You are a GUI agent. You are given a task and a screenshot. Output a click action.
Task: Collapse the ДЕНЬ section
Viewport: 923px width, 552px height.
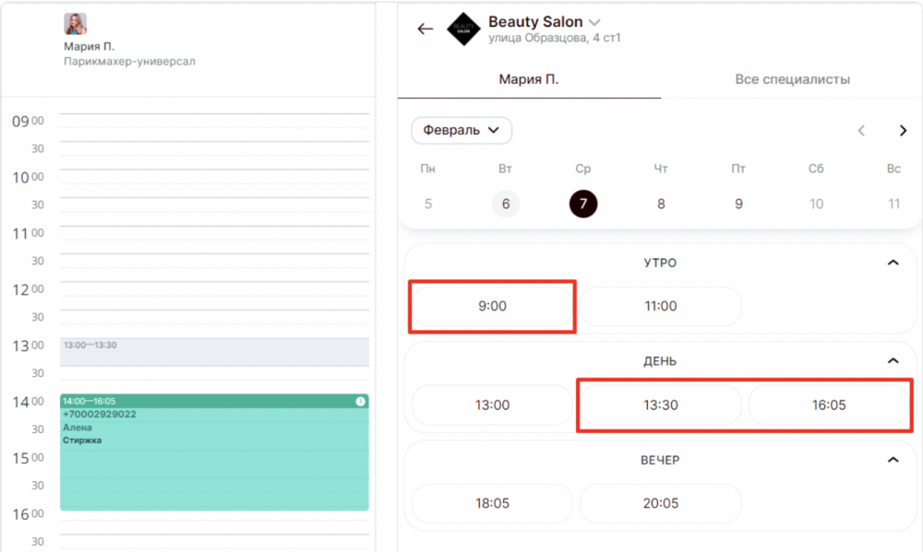(x=893, y=361)
